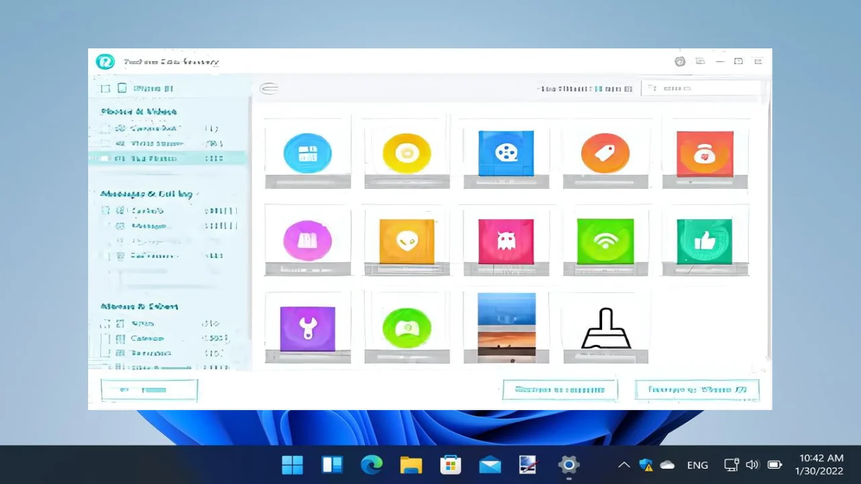Open the purple wrench-icon thumbnail
Image resolution: width=861 pixels, height=484 pixels.
[307, 328]
